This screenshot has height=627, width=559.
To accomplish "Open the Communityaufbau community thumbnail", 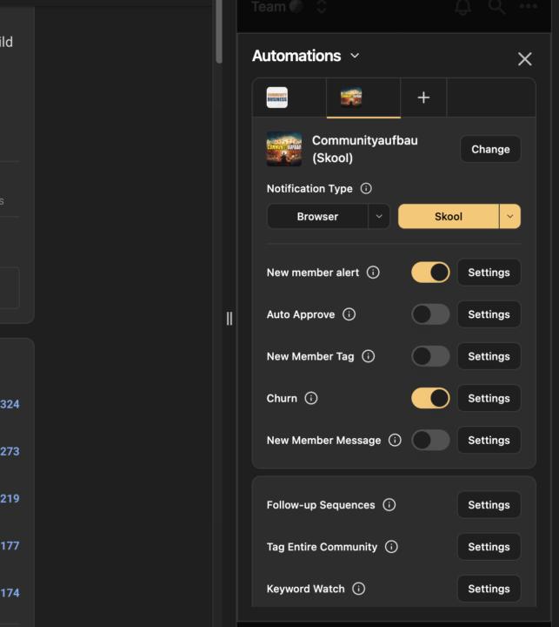I will (x=284, y=149).
